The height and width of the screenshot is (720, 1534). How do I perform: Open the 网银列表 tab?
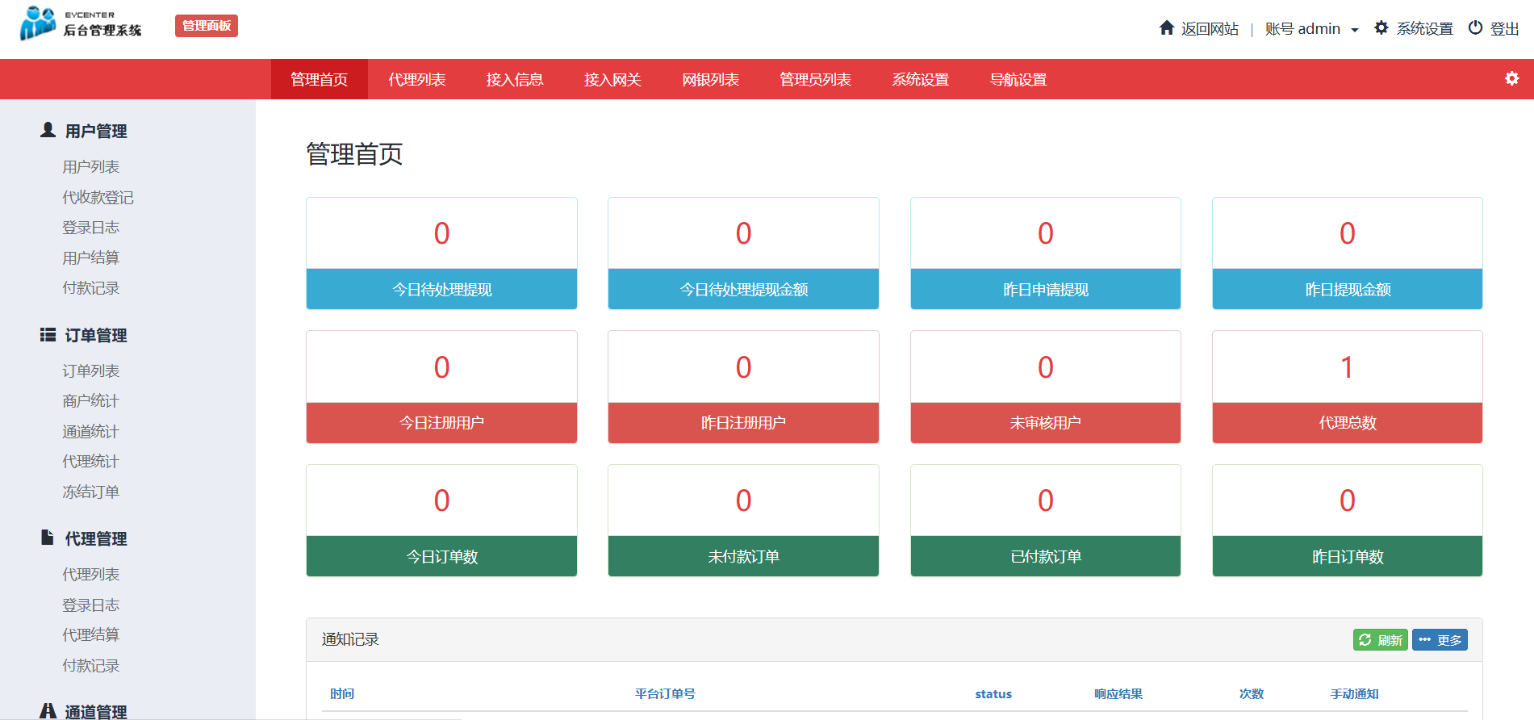pyautogui.click(x=710, y=79)
